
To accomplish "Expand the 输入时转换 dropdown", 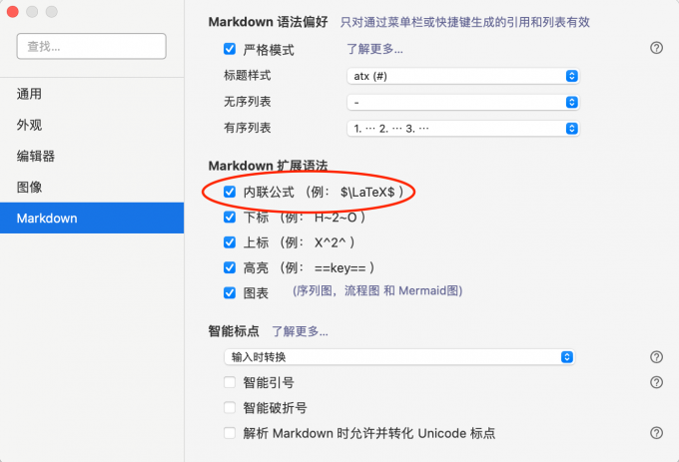I will [399, 356].
